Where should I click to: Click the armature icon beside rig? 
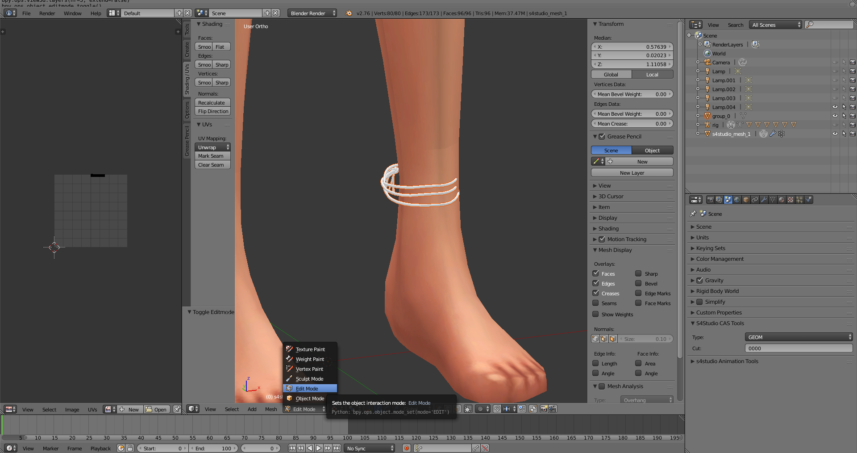(731, 125)
